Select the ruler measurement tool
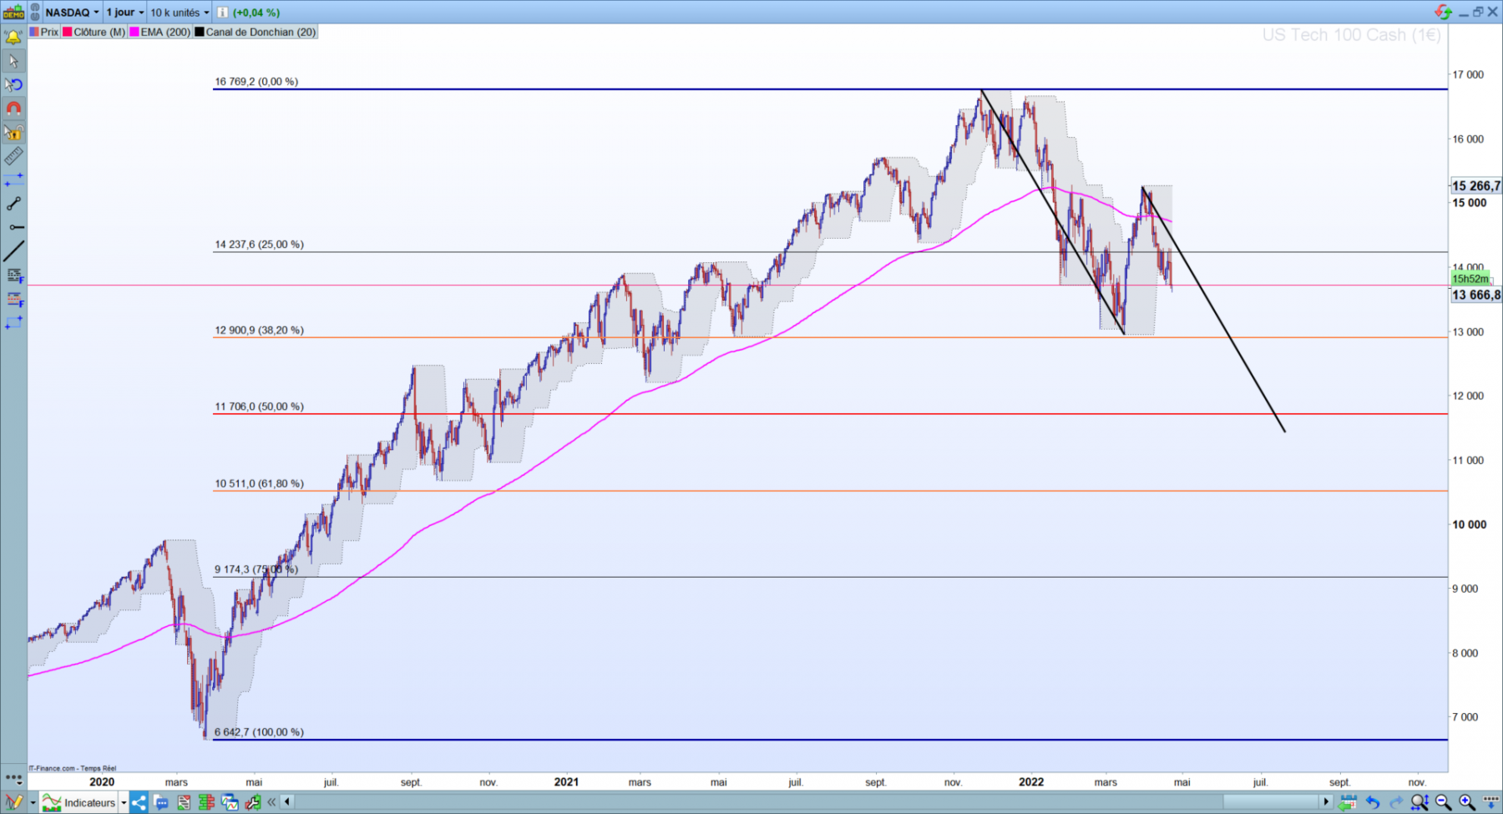The height and width of the screenshot is (814, 1503). [x=13, y=156]
